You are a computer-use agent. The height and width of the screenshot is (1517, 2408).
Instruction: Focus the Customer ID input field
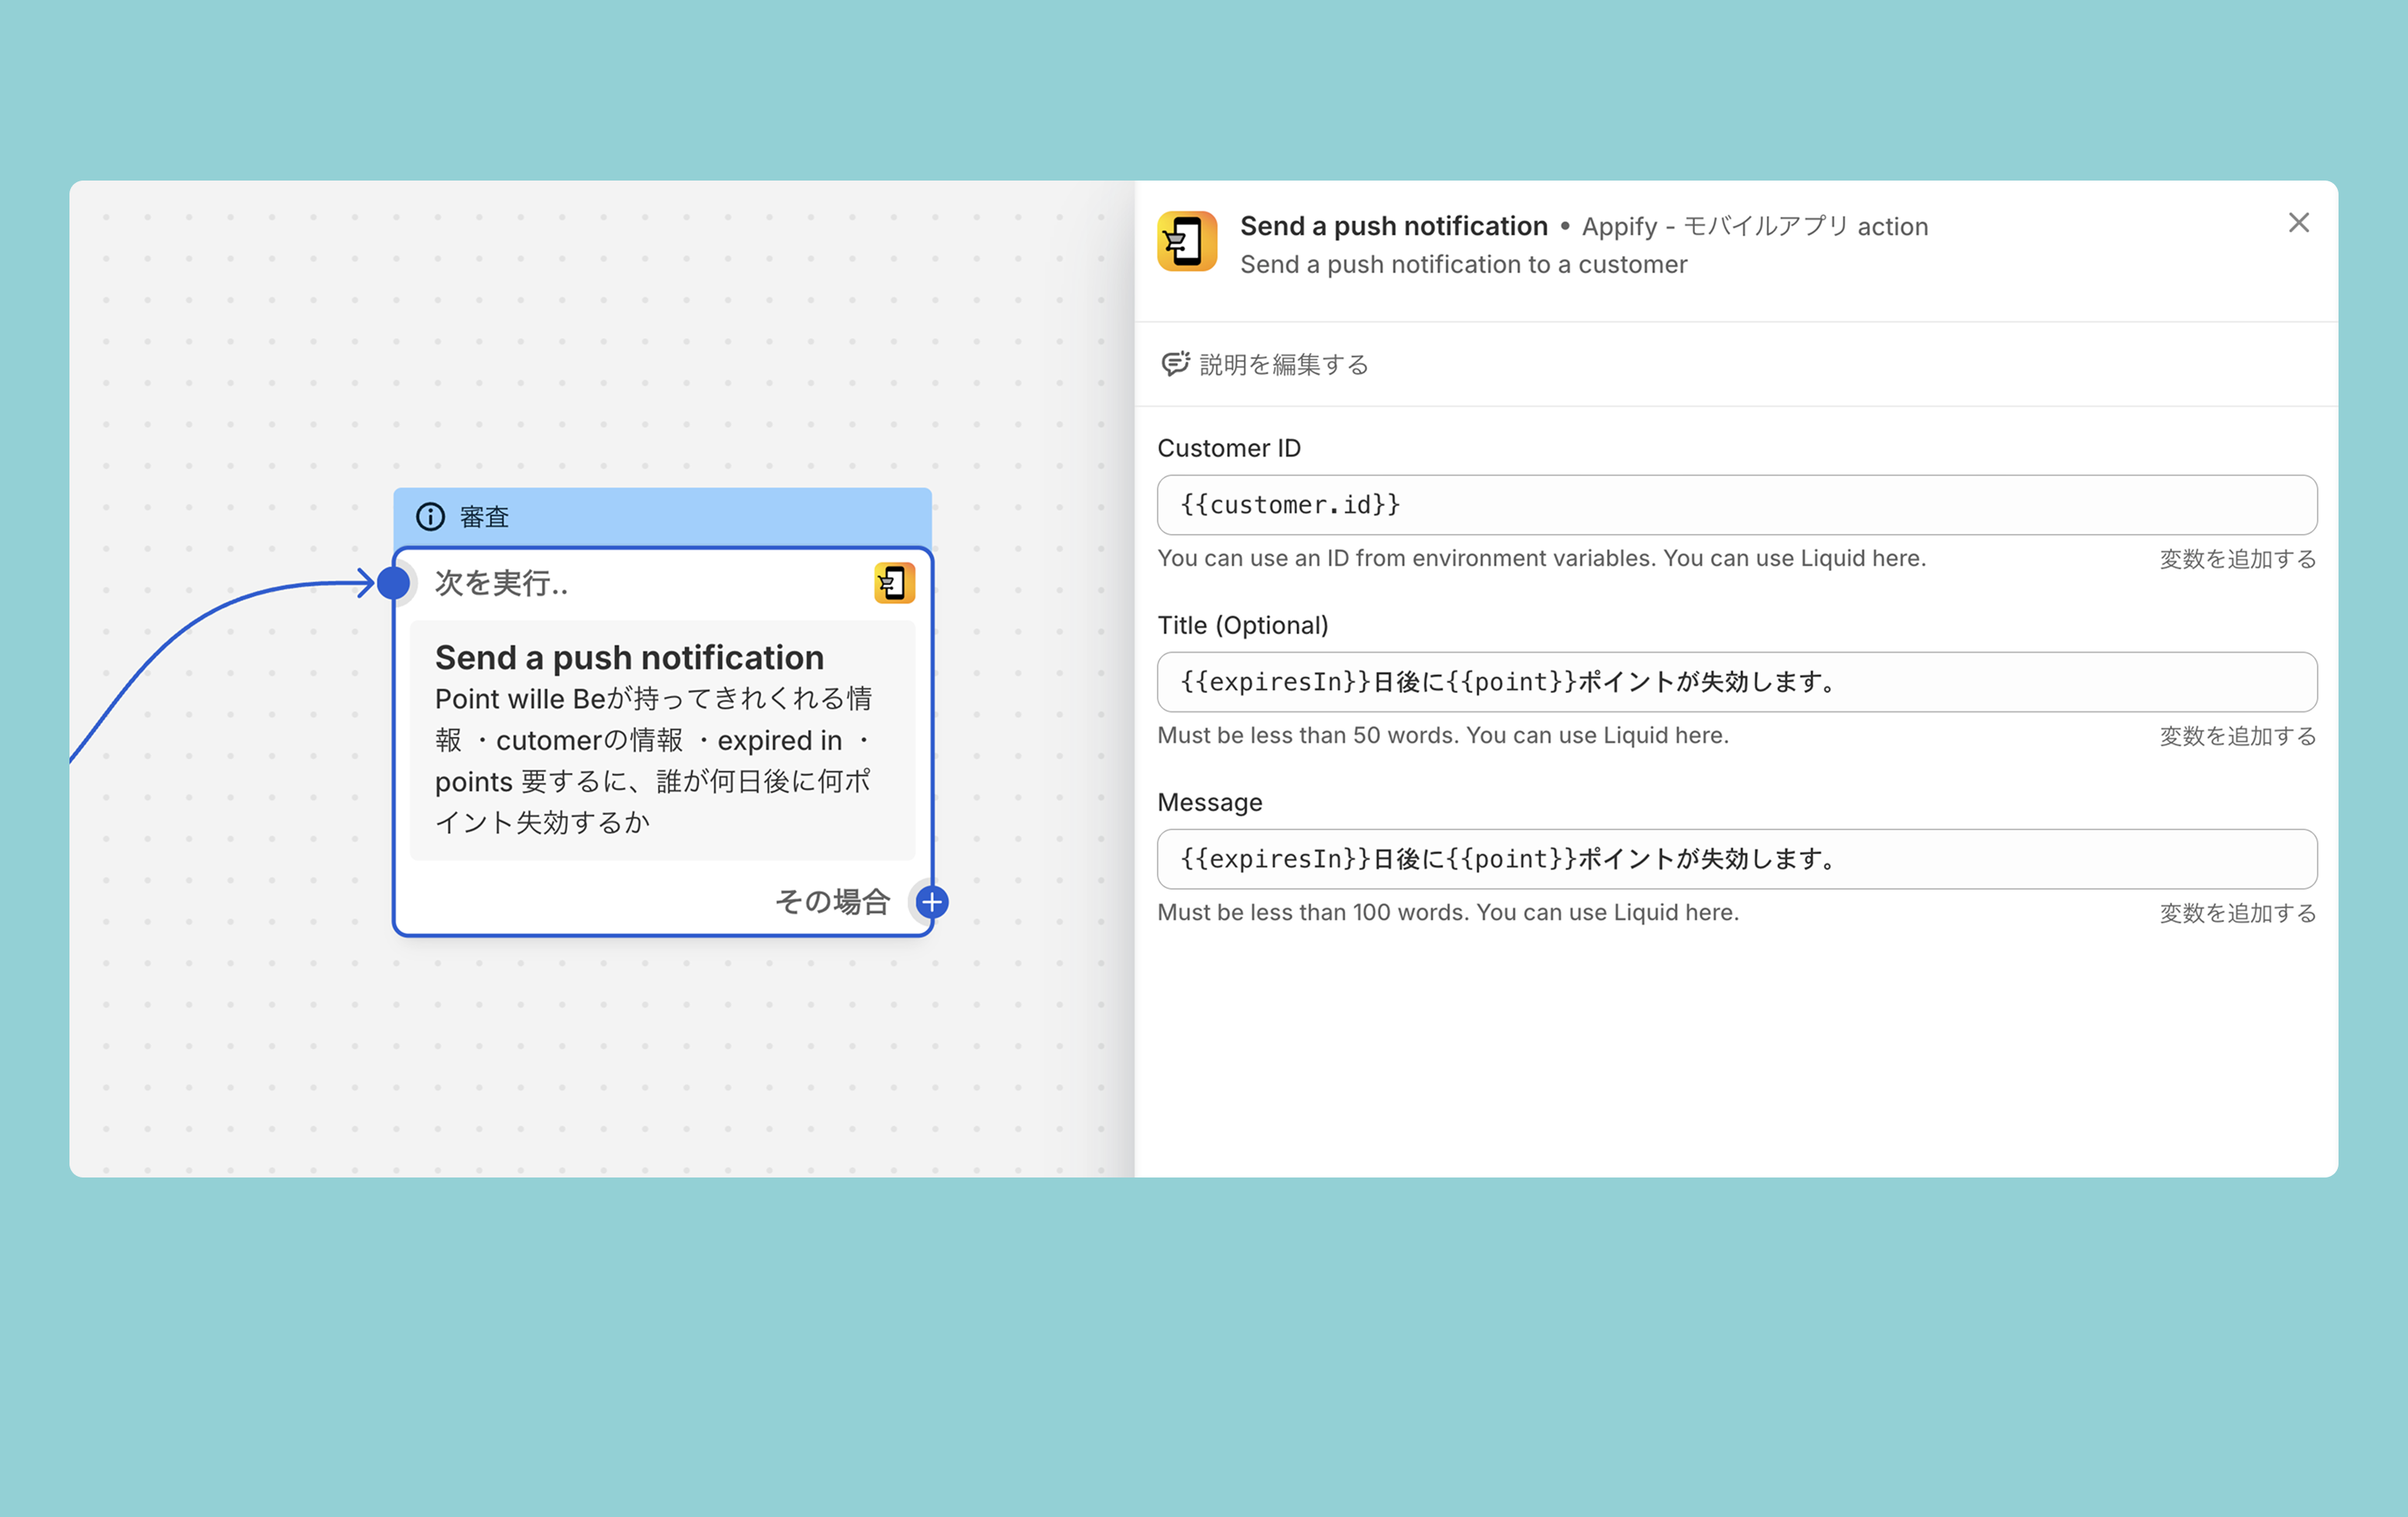point(1736,505)
